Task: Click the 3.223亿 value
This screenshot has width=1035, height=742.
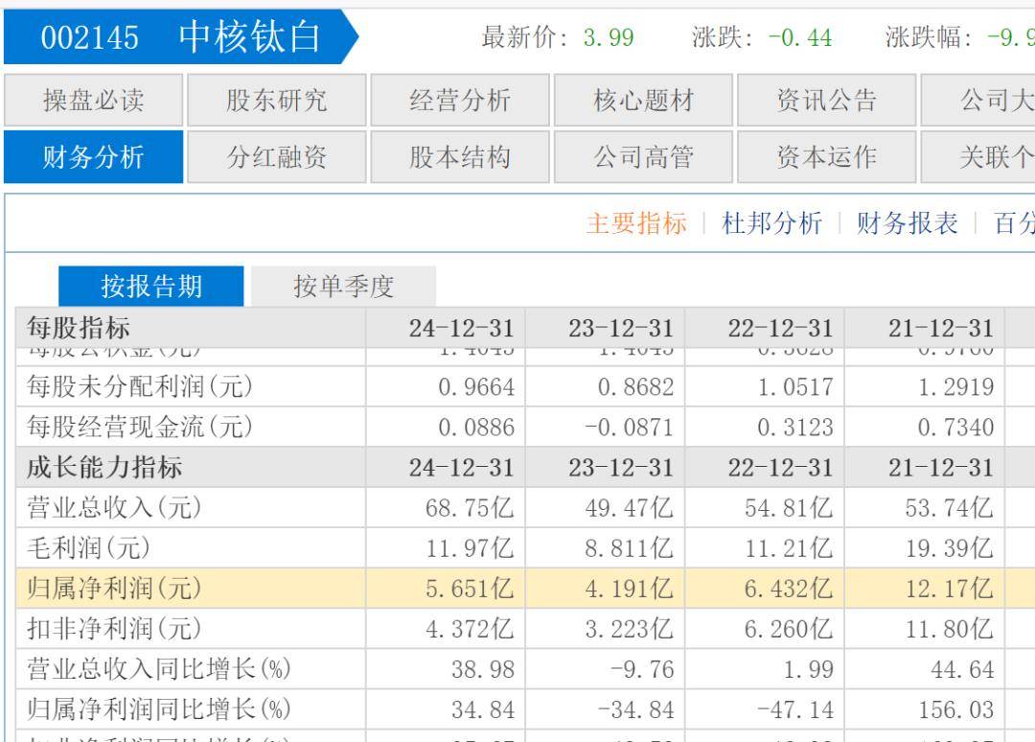Action: 629,629
